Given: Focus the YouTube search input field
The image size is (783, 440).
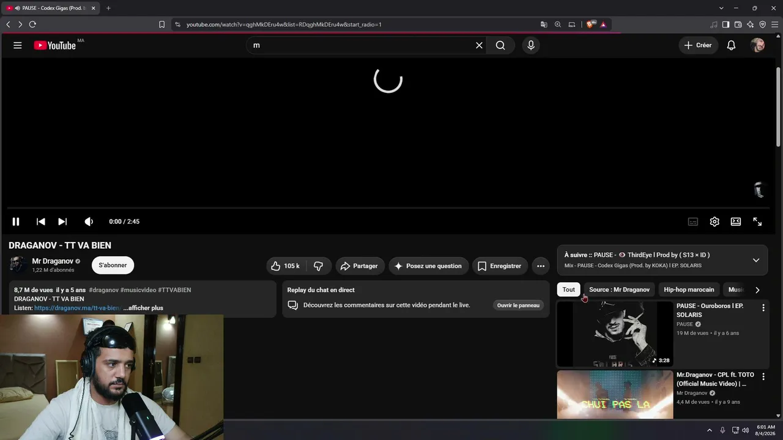Looking at the screenshot, I should click(361, 45).
